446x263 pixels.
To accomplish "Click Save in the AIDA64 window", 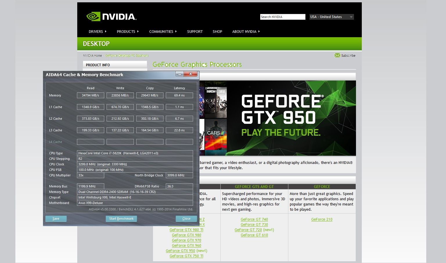I will [x=56, y=219].
